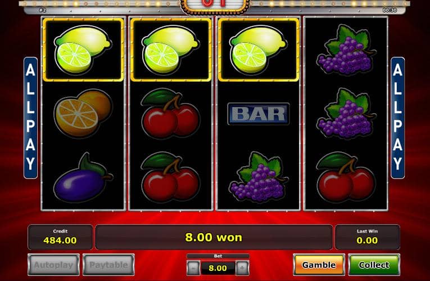Increase bet with the plus button

(x=242, y=268)
